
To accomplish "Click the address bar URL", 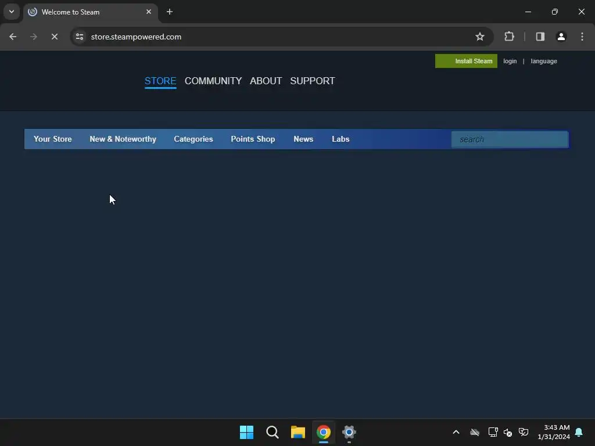I will [136, 37].
